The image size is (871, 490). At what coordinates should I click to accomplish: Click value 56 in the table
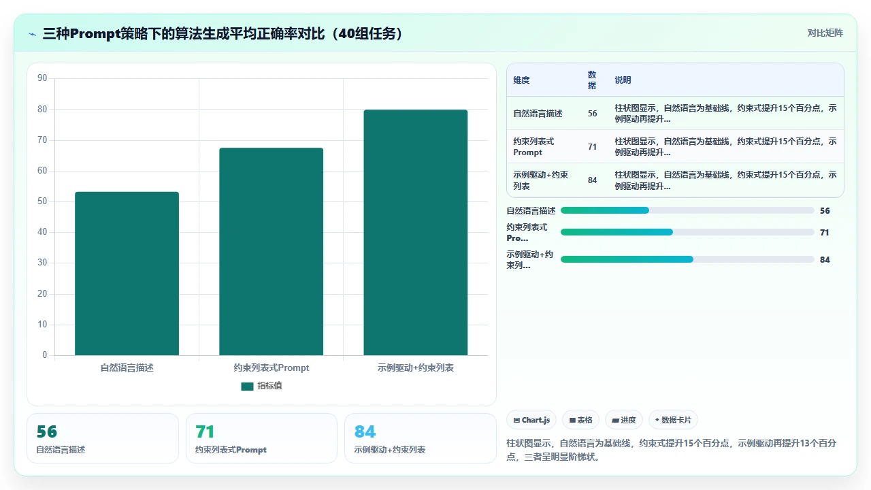tap(592, 114)
